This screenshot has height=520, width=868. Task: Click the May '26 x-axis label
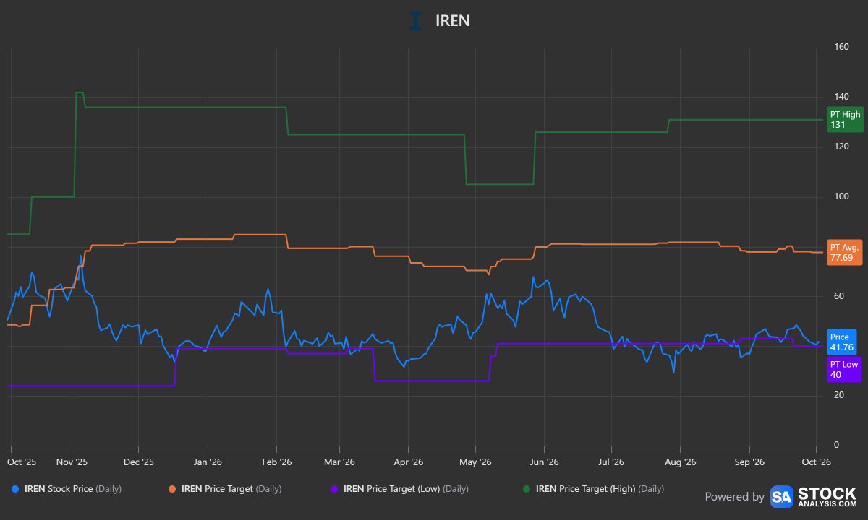click(476, 461)
